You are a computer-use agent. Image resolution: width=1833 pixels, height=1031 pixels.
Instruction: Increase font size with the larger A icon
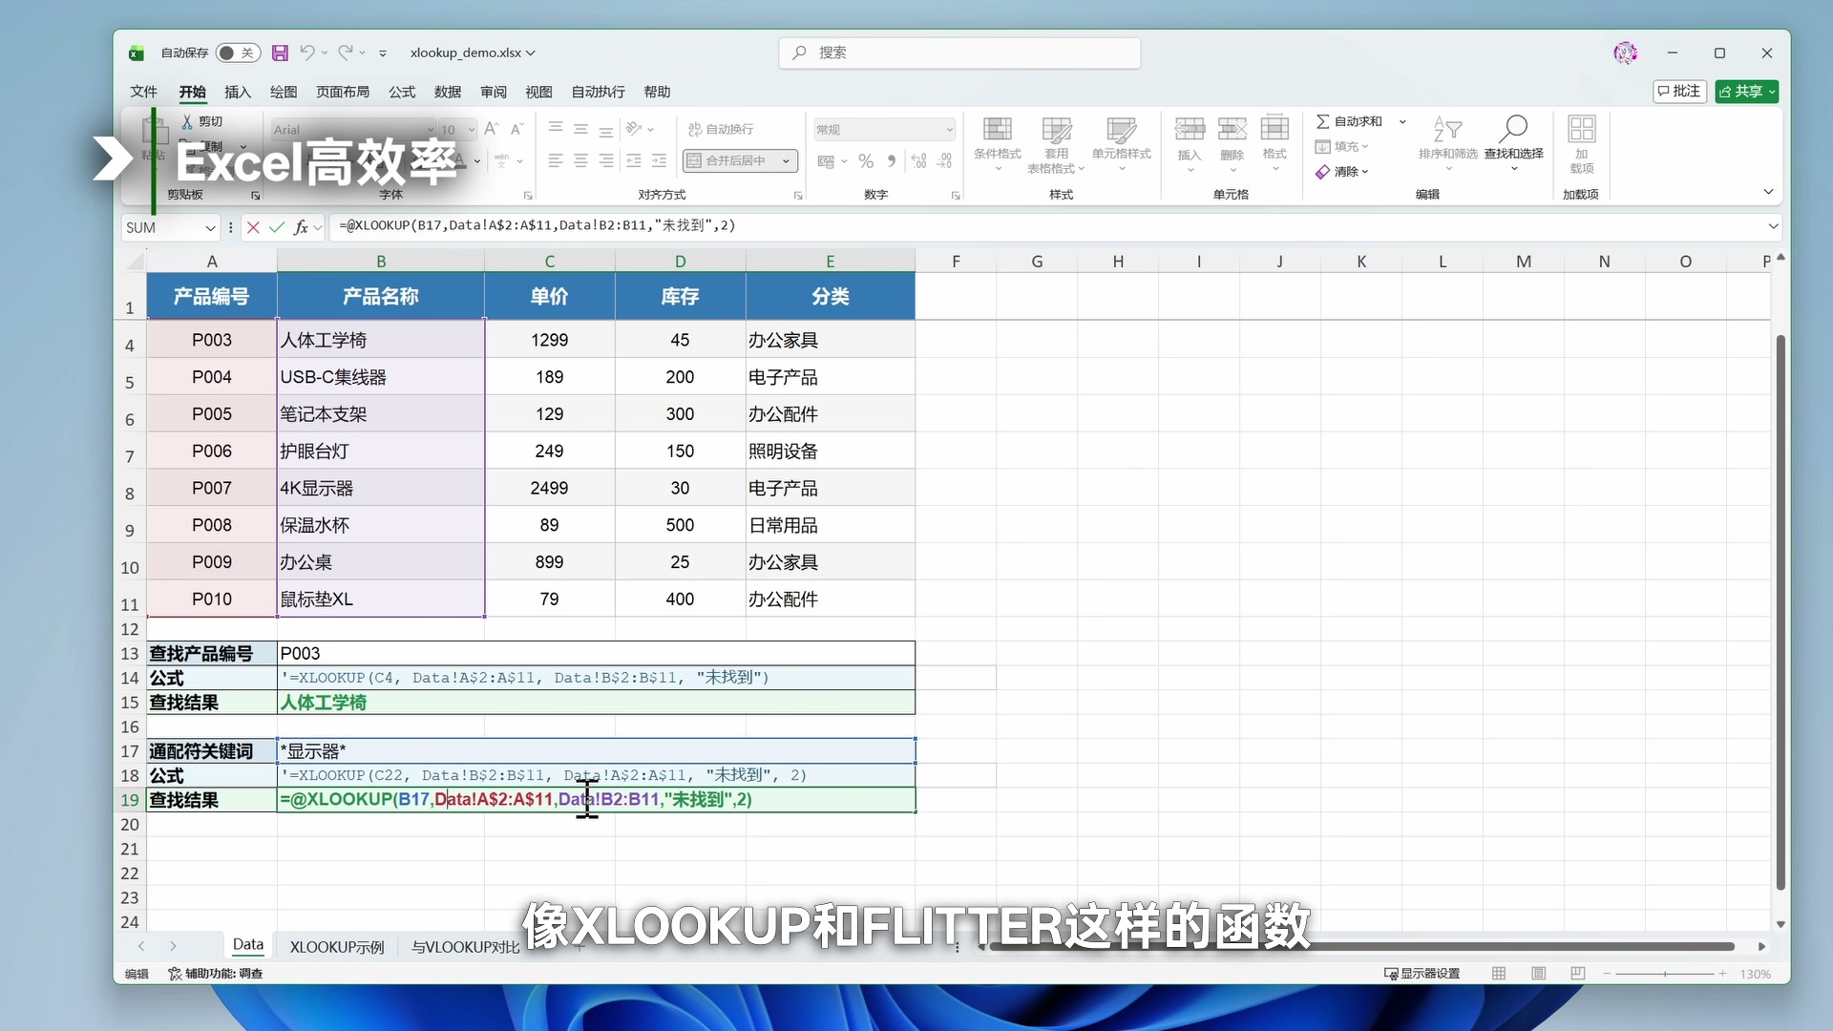(492, 129)
